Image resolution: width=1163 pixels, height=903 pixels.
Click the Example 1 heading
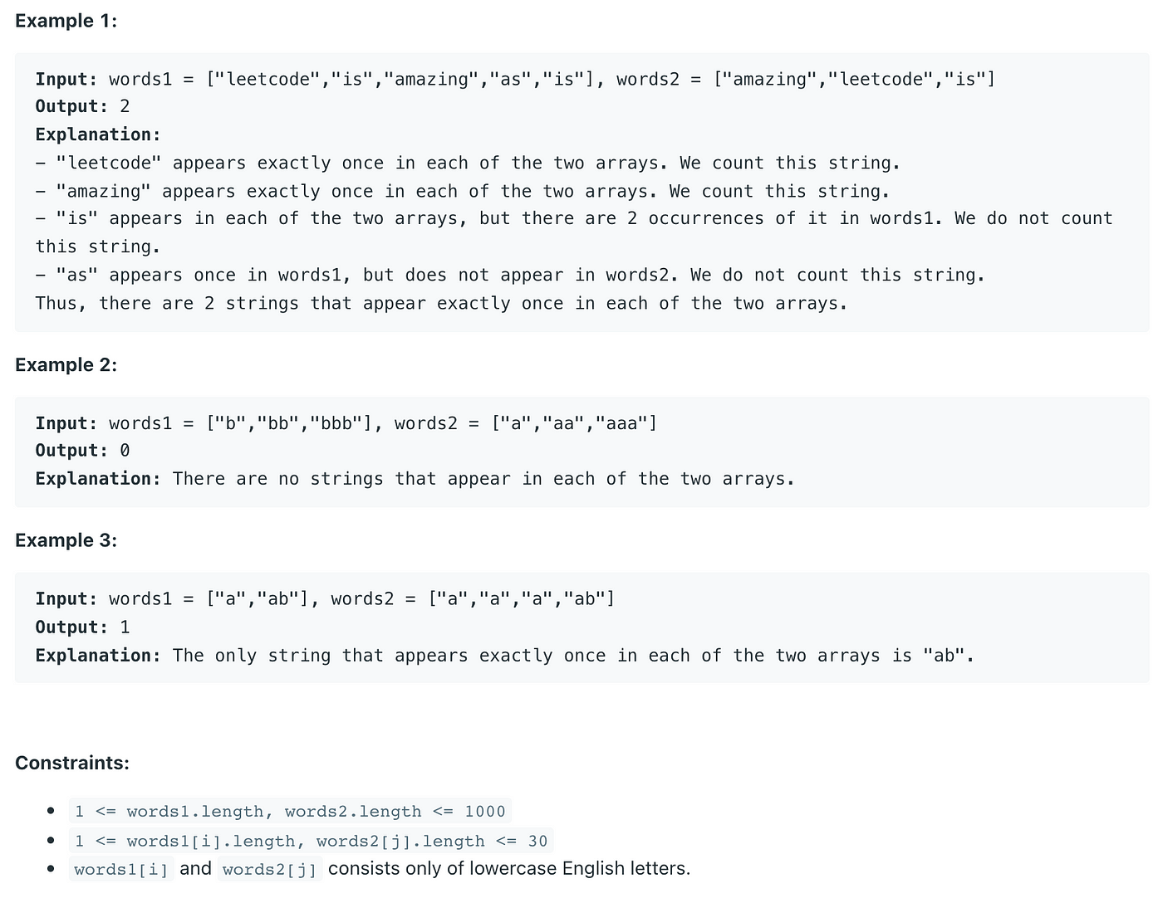pos(66,21)
